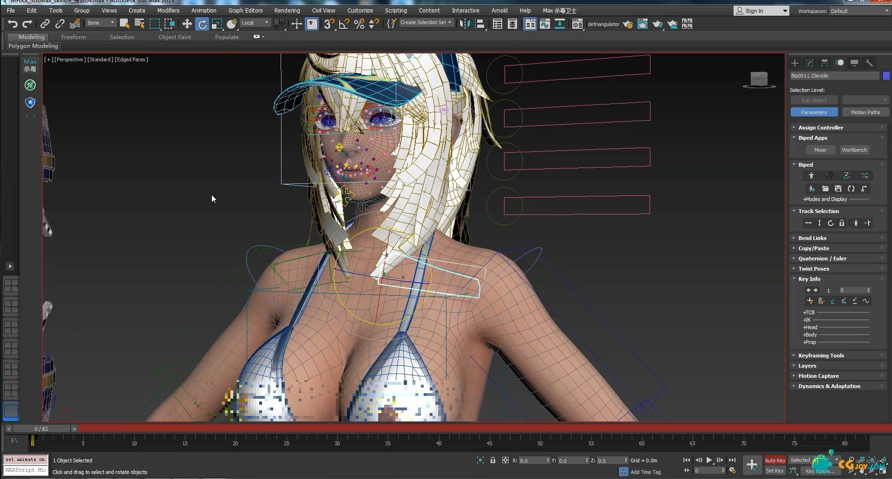Toggle the Lock icon in Track Selection
The width and height of the screenshot is (892, 479).
pyautogui.click(x=842, y=223)
